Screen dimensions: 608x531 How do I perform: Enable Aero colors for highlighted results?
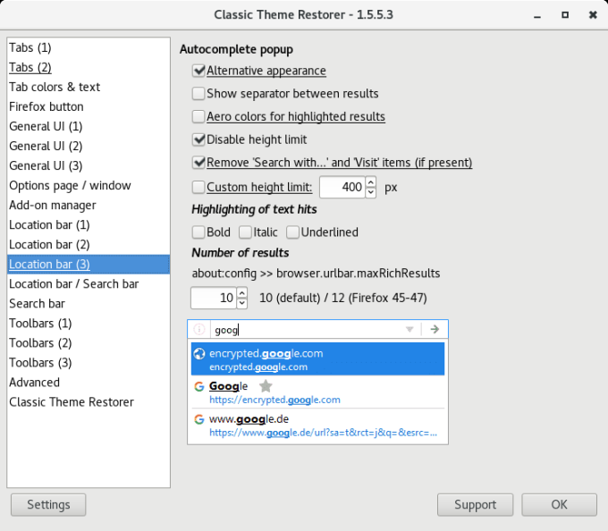[x=198, y=116]
